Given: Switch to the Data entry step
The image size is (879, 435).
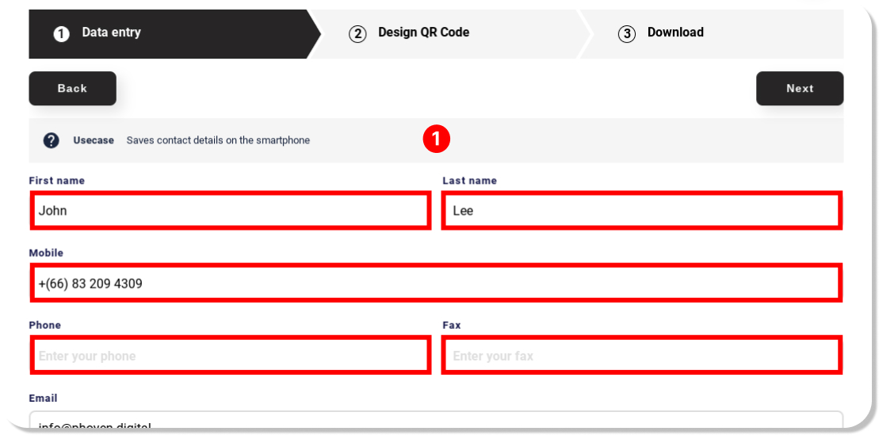Looking at the screenshot, I should pyautogui.click(x=111, y=32).
